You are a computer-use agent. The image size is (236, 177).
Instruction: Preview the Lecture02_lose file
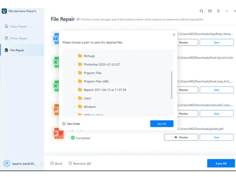tap(188, 114)
